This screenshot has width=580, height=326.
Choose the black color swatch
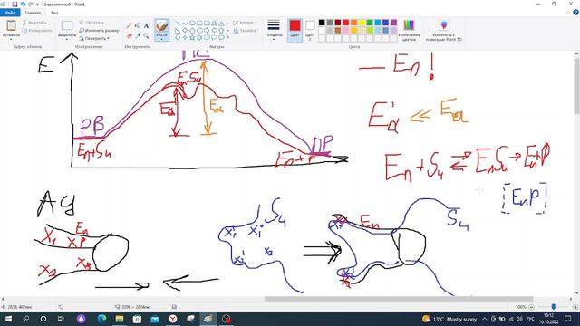(322, 23)
